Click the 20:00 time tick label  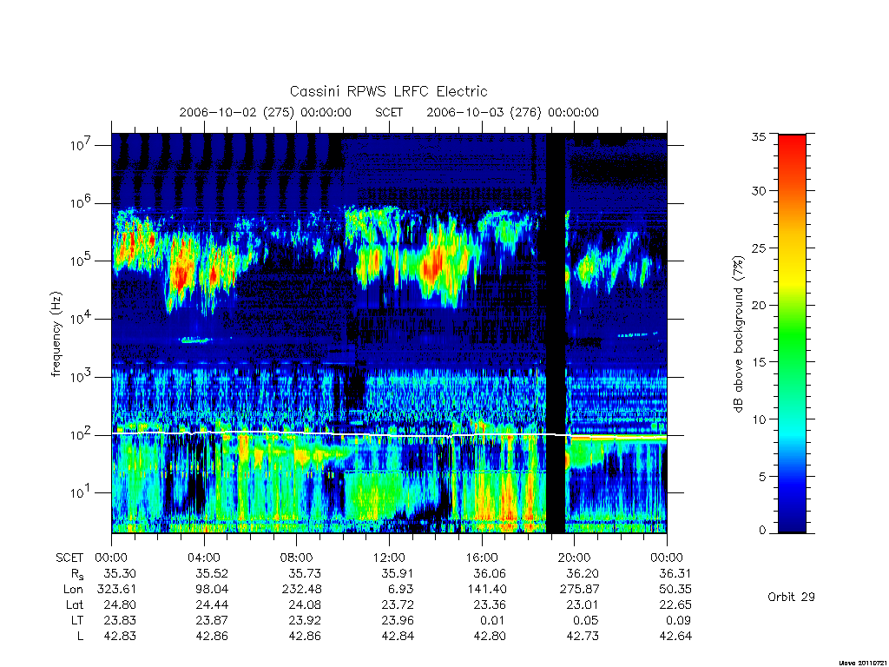(x=575, y=558)
